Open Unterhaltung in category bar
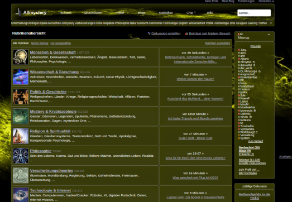The height and width of the screenshot is (202, 292). pos(19,23)
